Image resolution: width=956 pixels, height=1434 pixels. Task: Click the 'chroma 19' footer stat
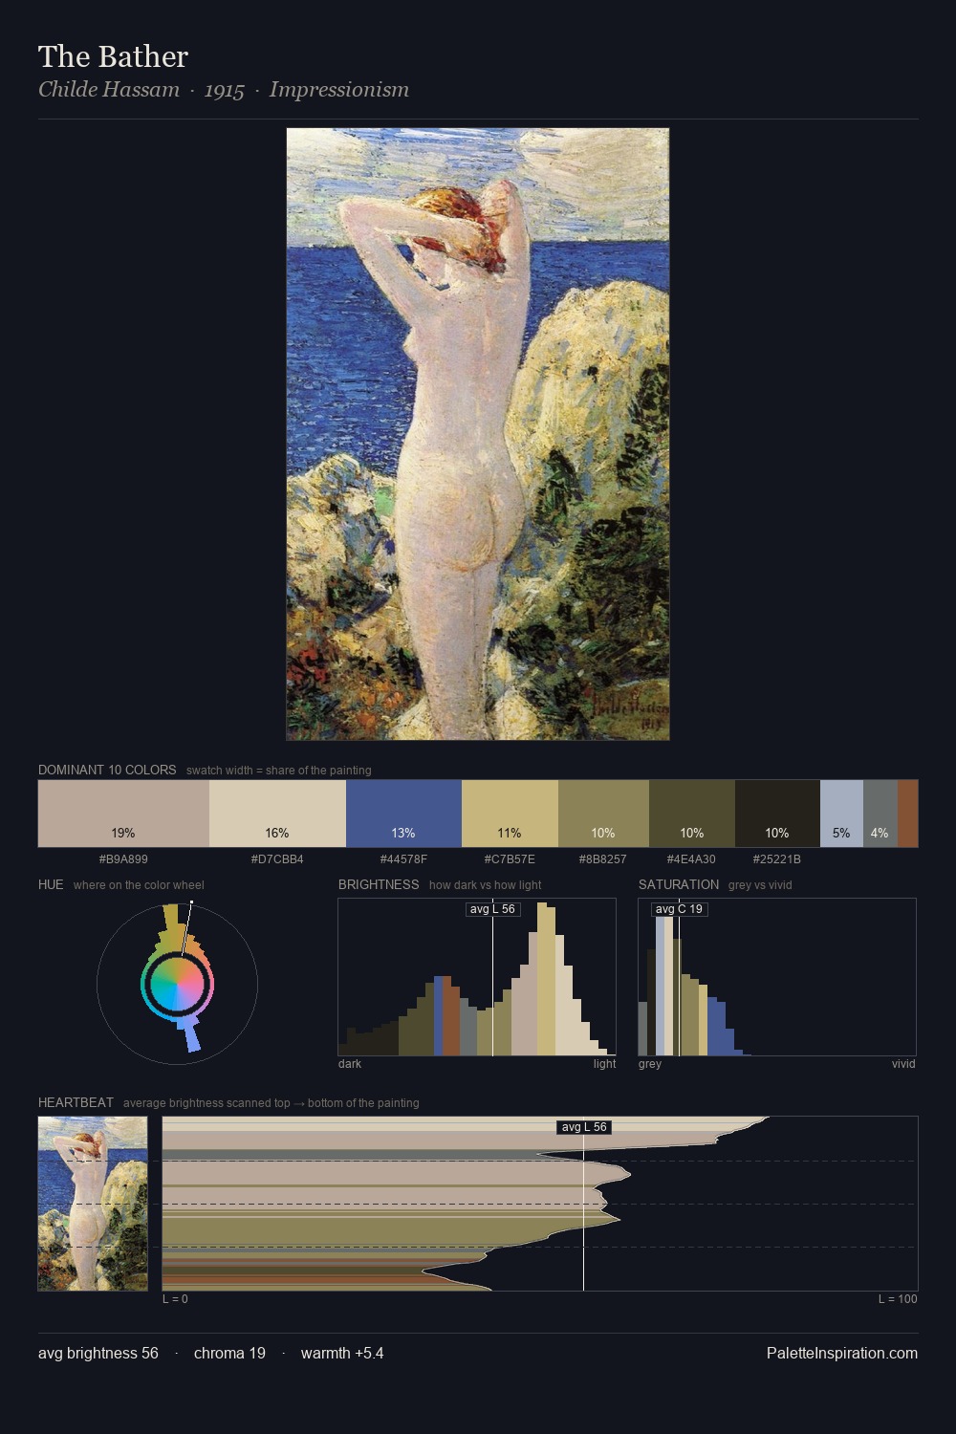(229, 1353)
